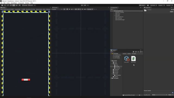Open the Window menu

pos(27,3)
